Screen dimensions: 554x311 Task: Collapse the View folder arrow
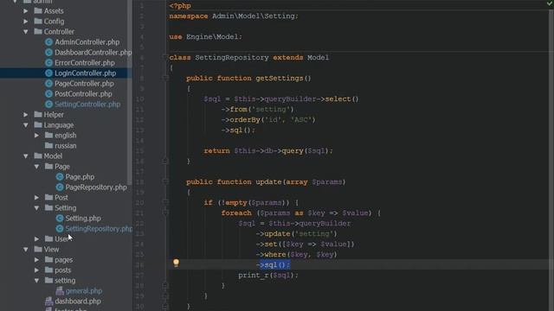(26, 250)
